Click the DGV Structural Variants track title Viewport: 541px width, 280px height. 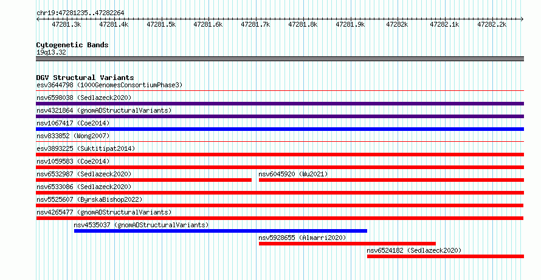pos(85,78)
